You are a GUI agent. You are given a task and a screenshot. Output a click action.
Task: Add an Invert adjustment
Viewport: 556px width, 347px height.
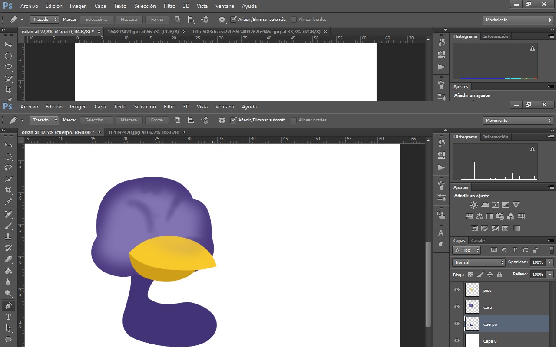474,229
